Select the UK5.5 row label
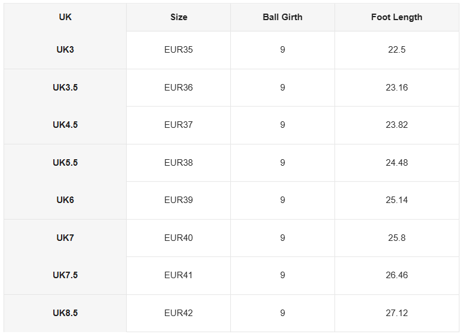460x335 pixels. click(x=65, y=163)
